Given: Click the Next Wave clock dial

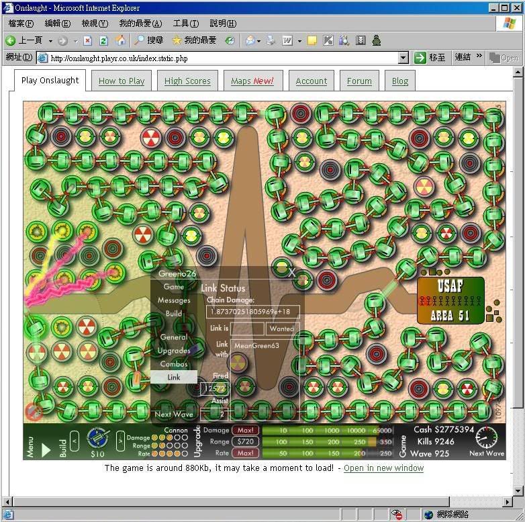Looking at the screenshot, I should tap(487, 437).
